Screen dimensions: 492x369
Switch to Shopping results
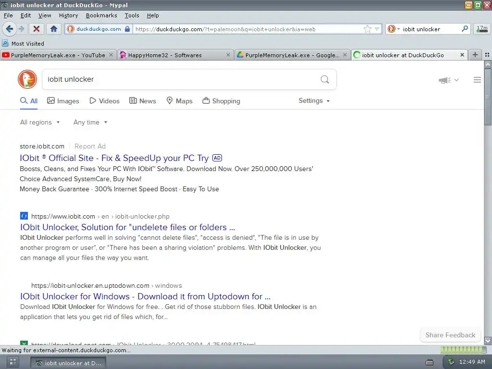coord(221,101)
